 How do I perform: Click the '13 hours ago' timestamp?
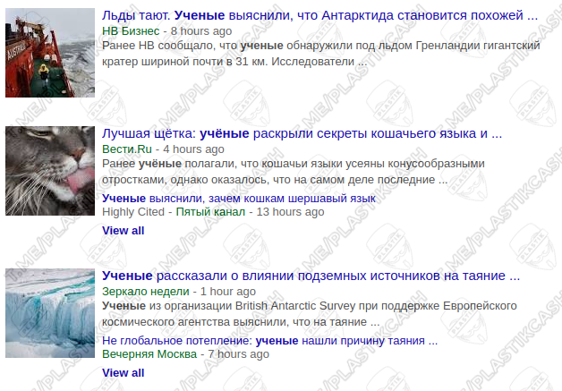click(290, 212)
